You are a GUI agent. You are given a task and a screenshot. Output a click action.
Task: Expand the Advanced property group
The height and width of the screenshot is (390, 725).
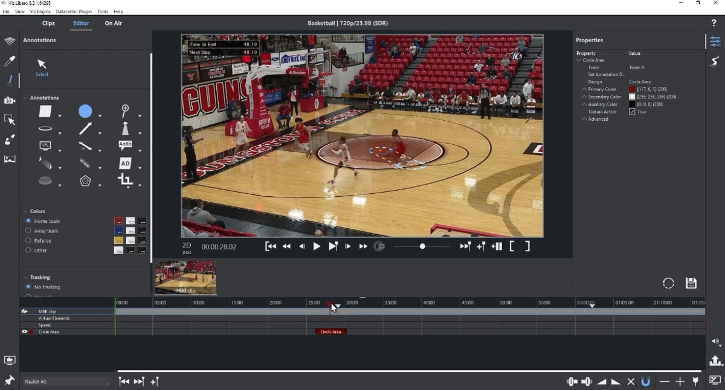(x=584, y=119)
